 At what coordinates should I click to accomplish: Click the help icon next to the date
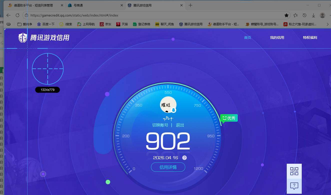184,158
